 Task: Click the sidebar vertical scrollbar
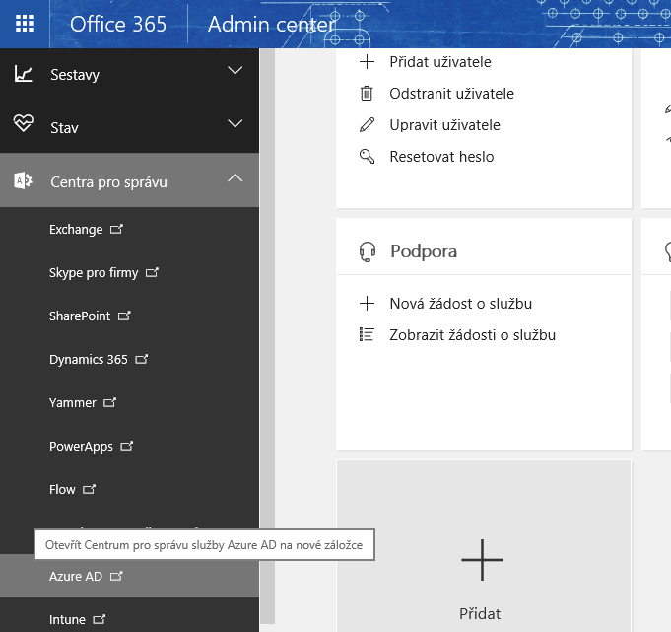coord(267,336)
